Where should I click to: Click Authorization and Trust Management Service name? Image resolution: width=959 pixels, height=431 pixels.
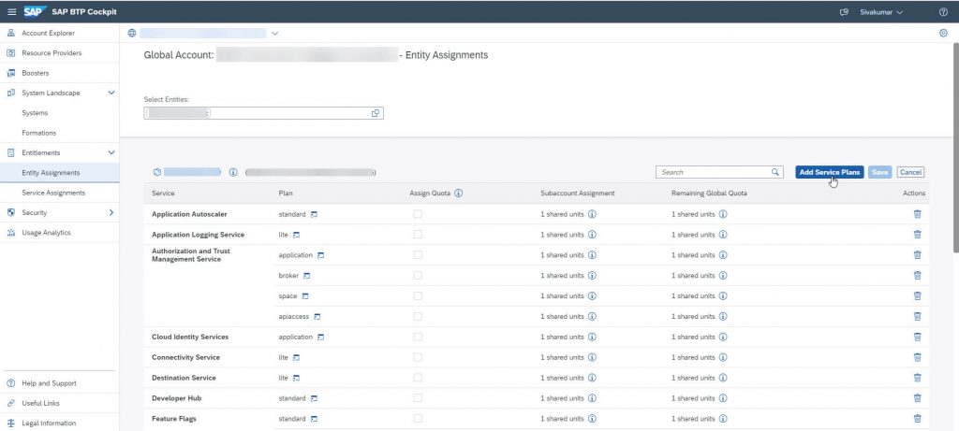[191, 255]
